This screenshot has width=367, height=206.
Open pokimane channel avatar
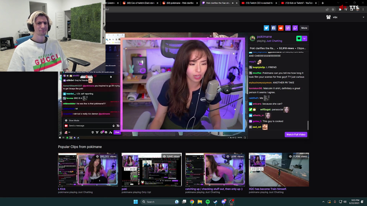252,38
